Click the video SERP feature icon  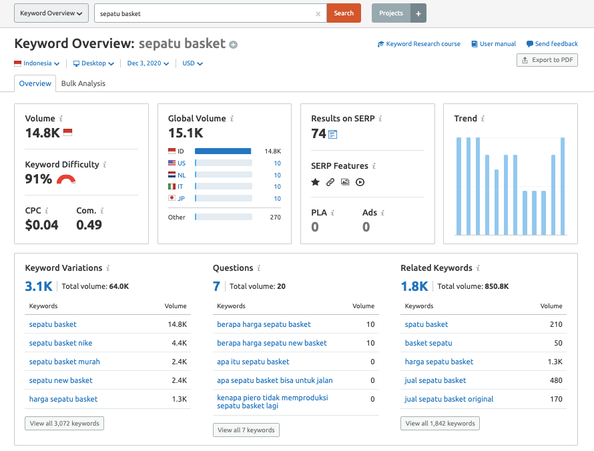[x=360, y=182]
